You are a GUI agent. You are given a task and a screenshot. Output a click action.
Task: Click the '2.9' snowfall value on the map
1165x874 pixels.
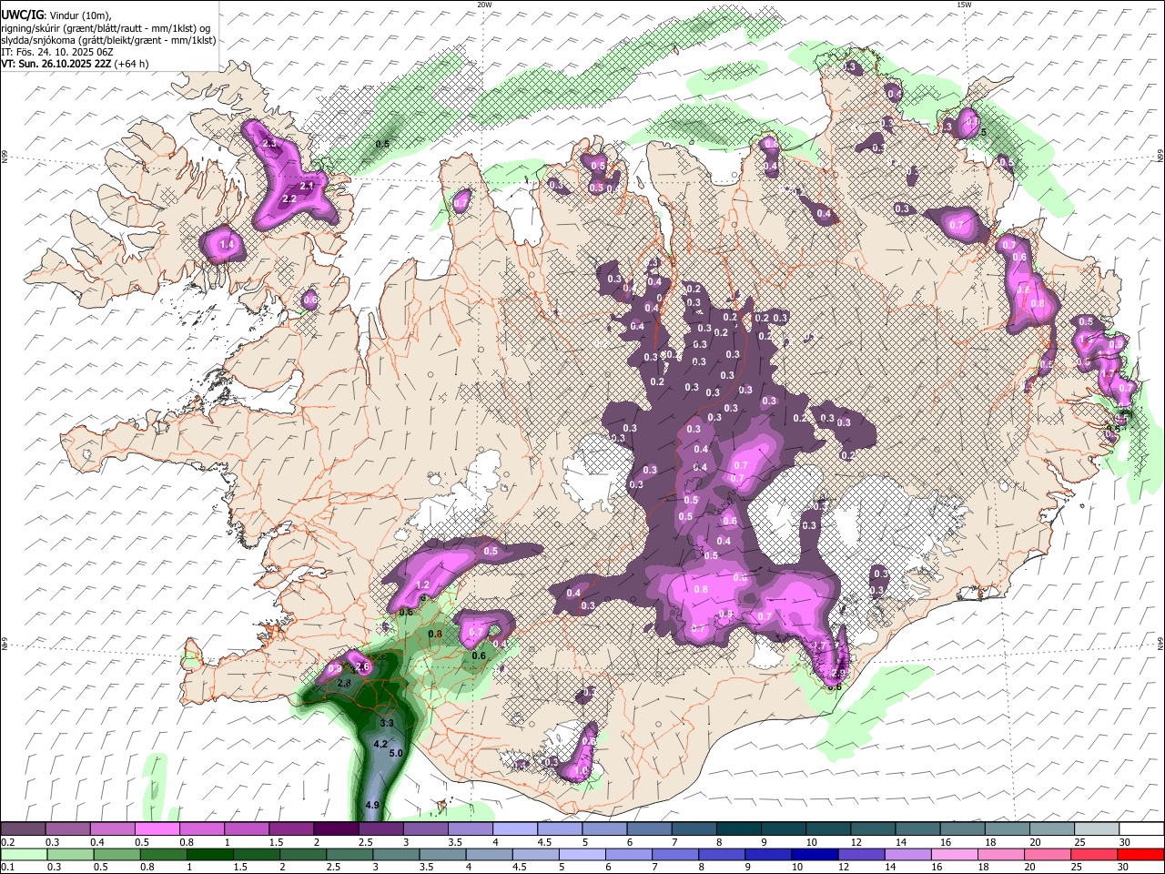[838, 674]
